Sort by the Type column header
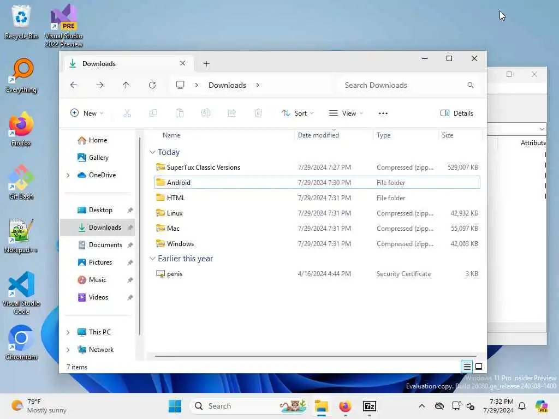This screenshot has height=419, width=559. pyautogui.click(x=406, y=135)
